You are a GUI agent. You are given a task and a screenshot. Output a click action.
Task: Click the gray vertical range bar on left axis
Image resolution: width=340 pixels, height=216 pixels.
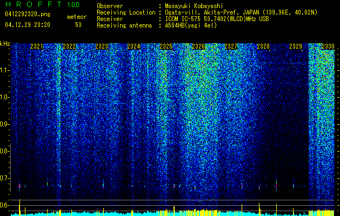tap(10, 168)
